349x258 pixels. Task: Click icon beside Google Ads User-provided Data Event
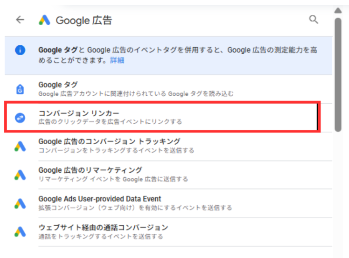20,203
